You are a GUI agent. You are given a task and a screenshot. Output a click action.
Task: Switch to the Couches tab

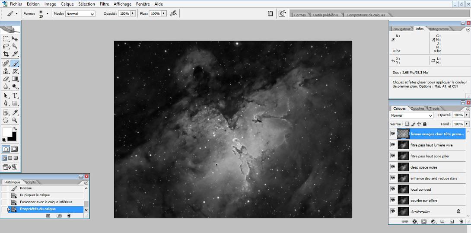tap(417, 109)
